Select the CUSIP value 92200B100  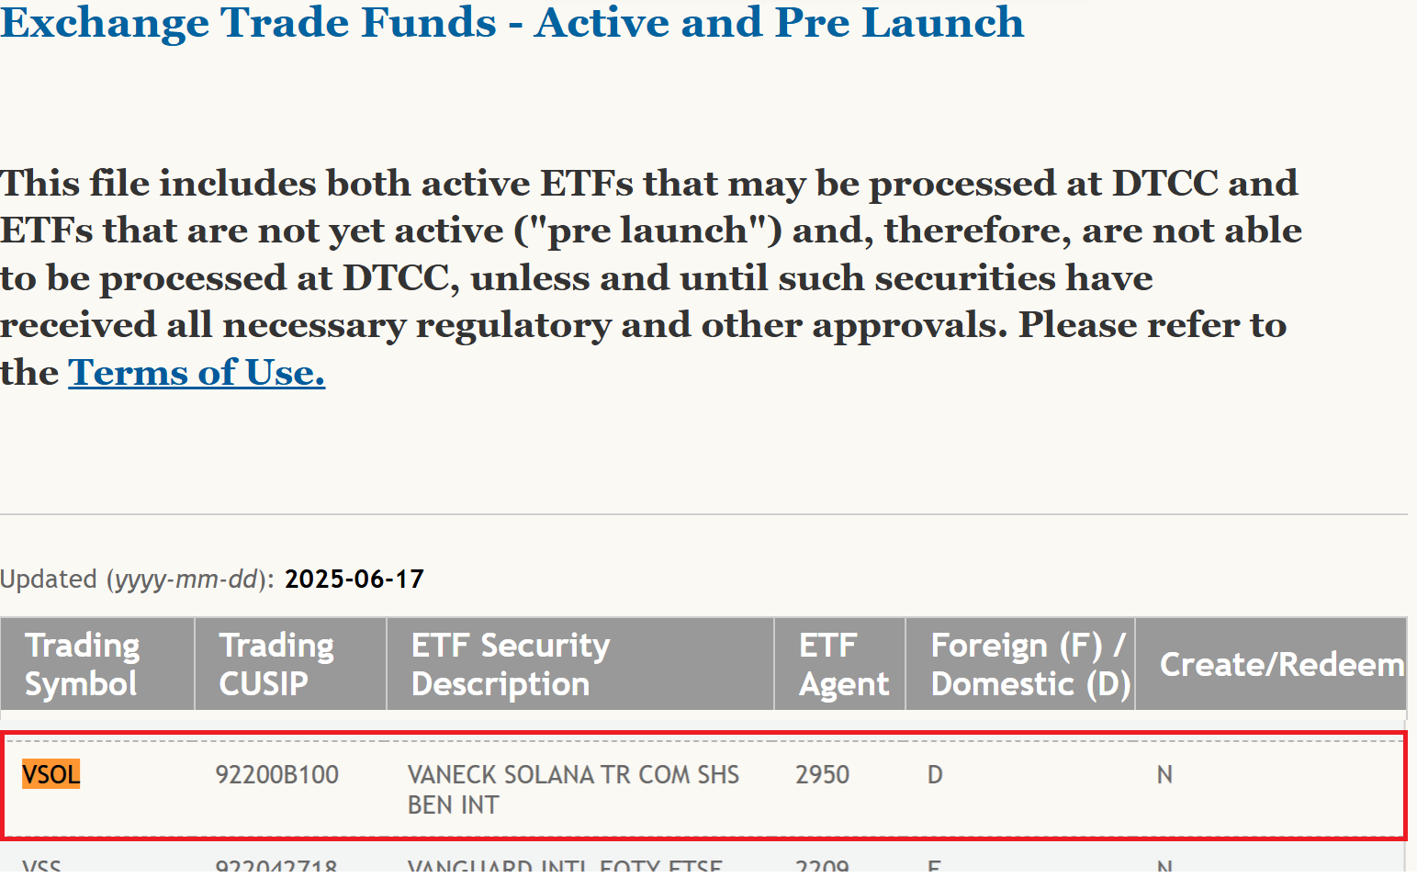pos(277,774)
